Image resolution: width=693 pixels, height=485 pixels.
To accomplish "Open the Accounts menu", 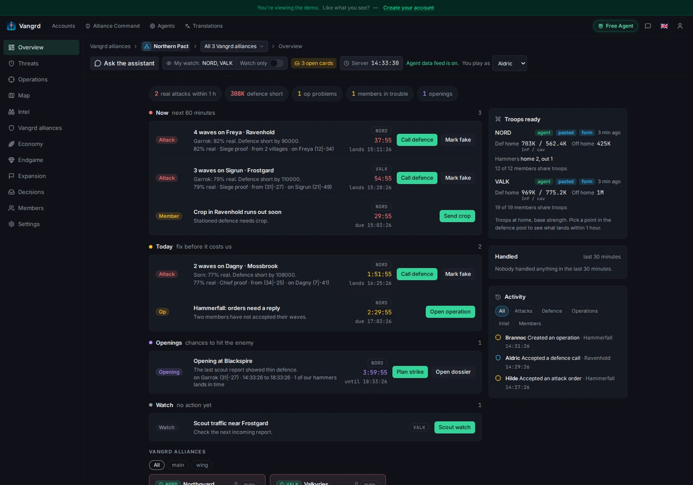I will 63,26.
